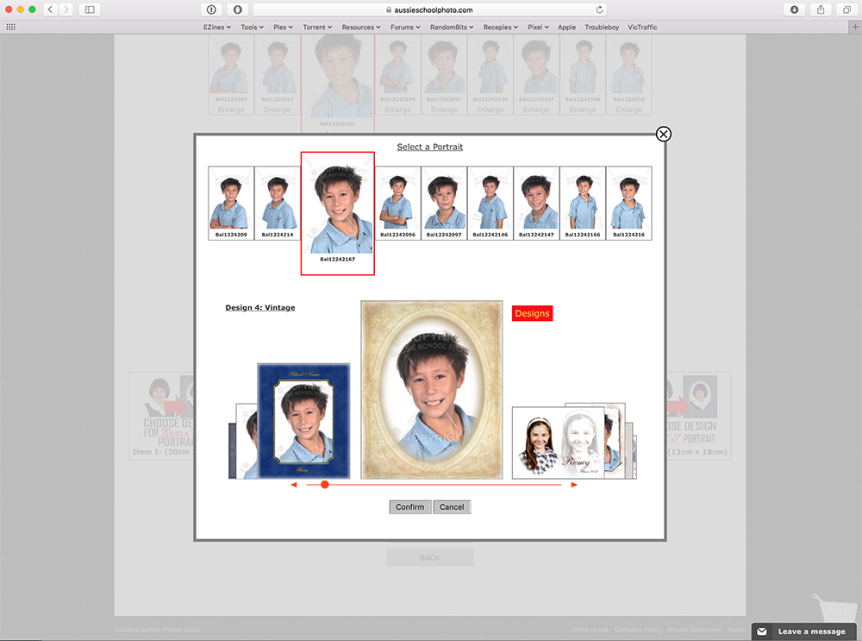
Task: Open the VicTraffic bookmark
Action: coord(642,27)
